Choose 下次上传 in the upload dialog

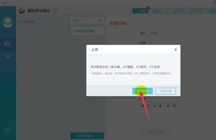tap(166, 91)
